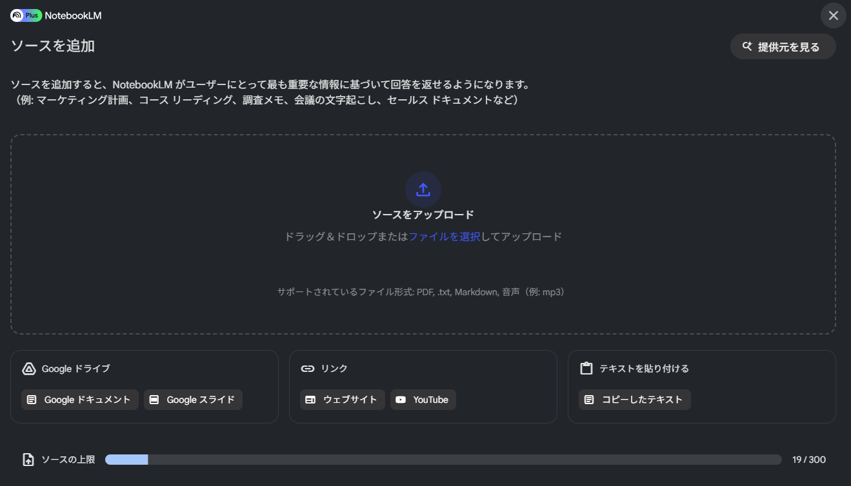Add a Google スライド source
Screen dimensions: 851x486
193,400
